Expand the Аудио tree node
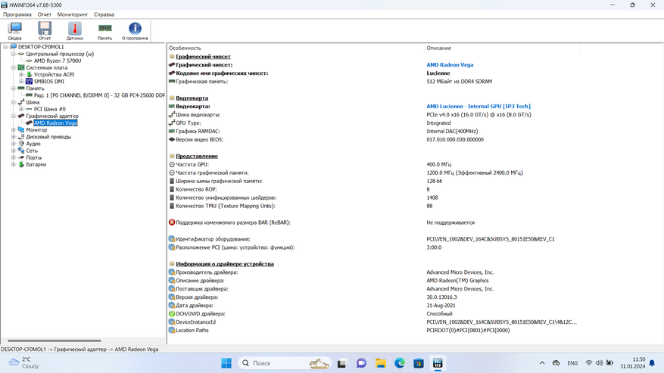The image size is (664, 373). click(x=14, y=144)
